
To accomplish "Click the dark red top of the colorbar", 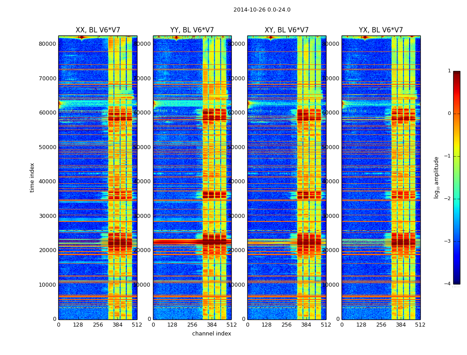I will coord(456,74).
